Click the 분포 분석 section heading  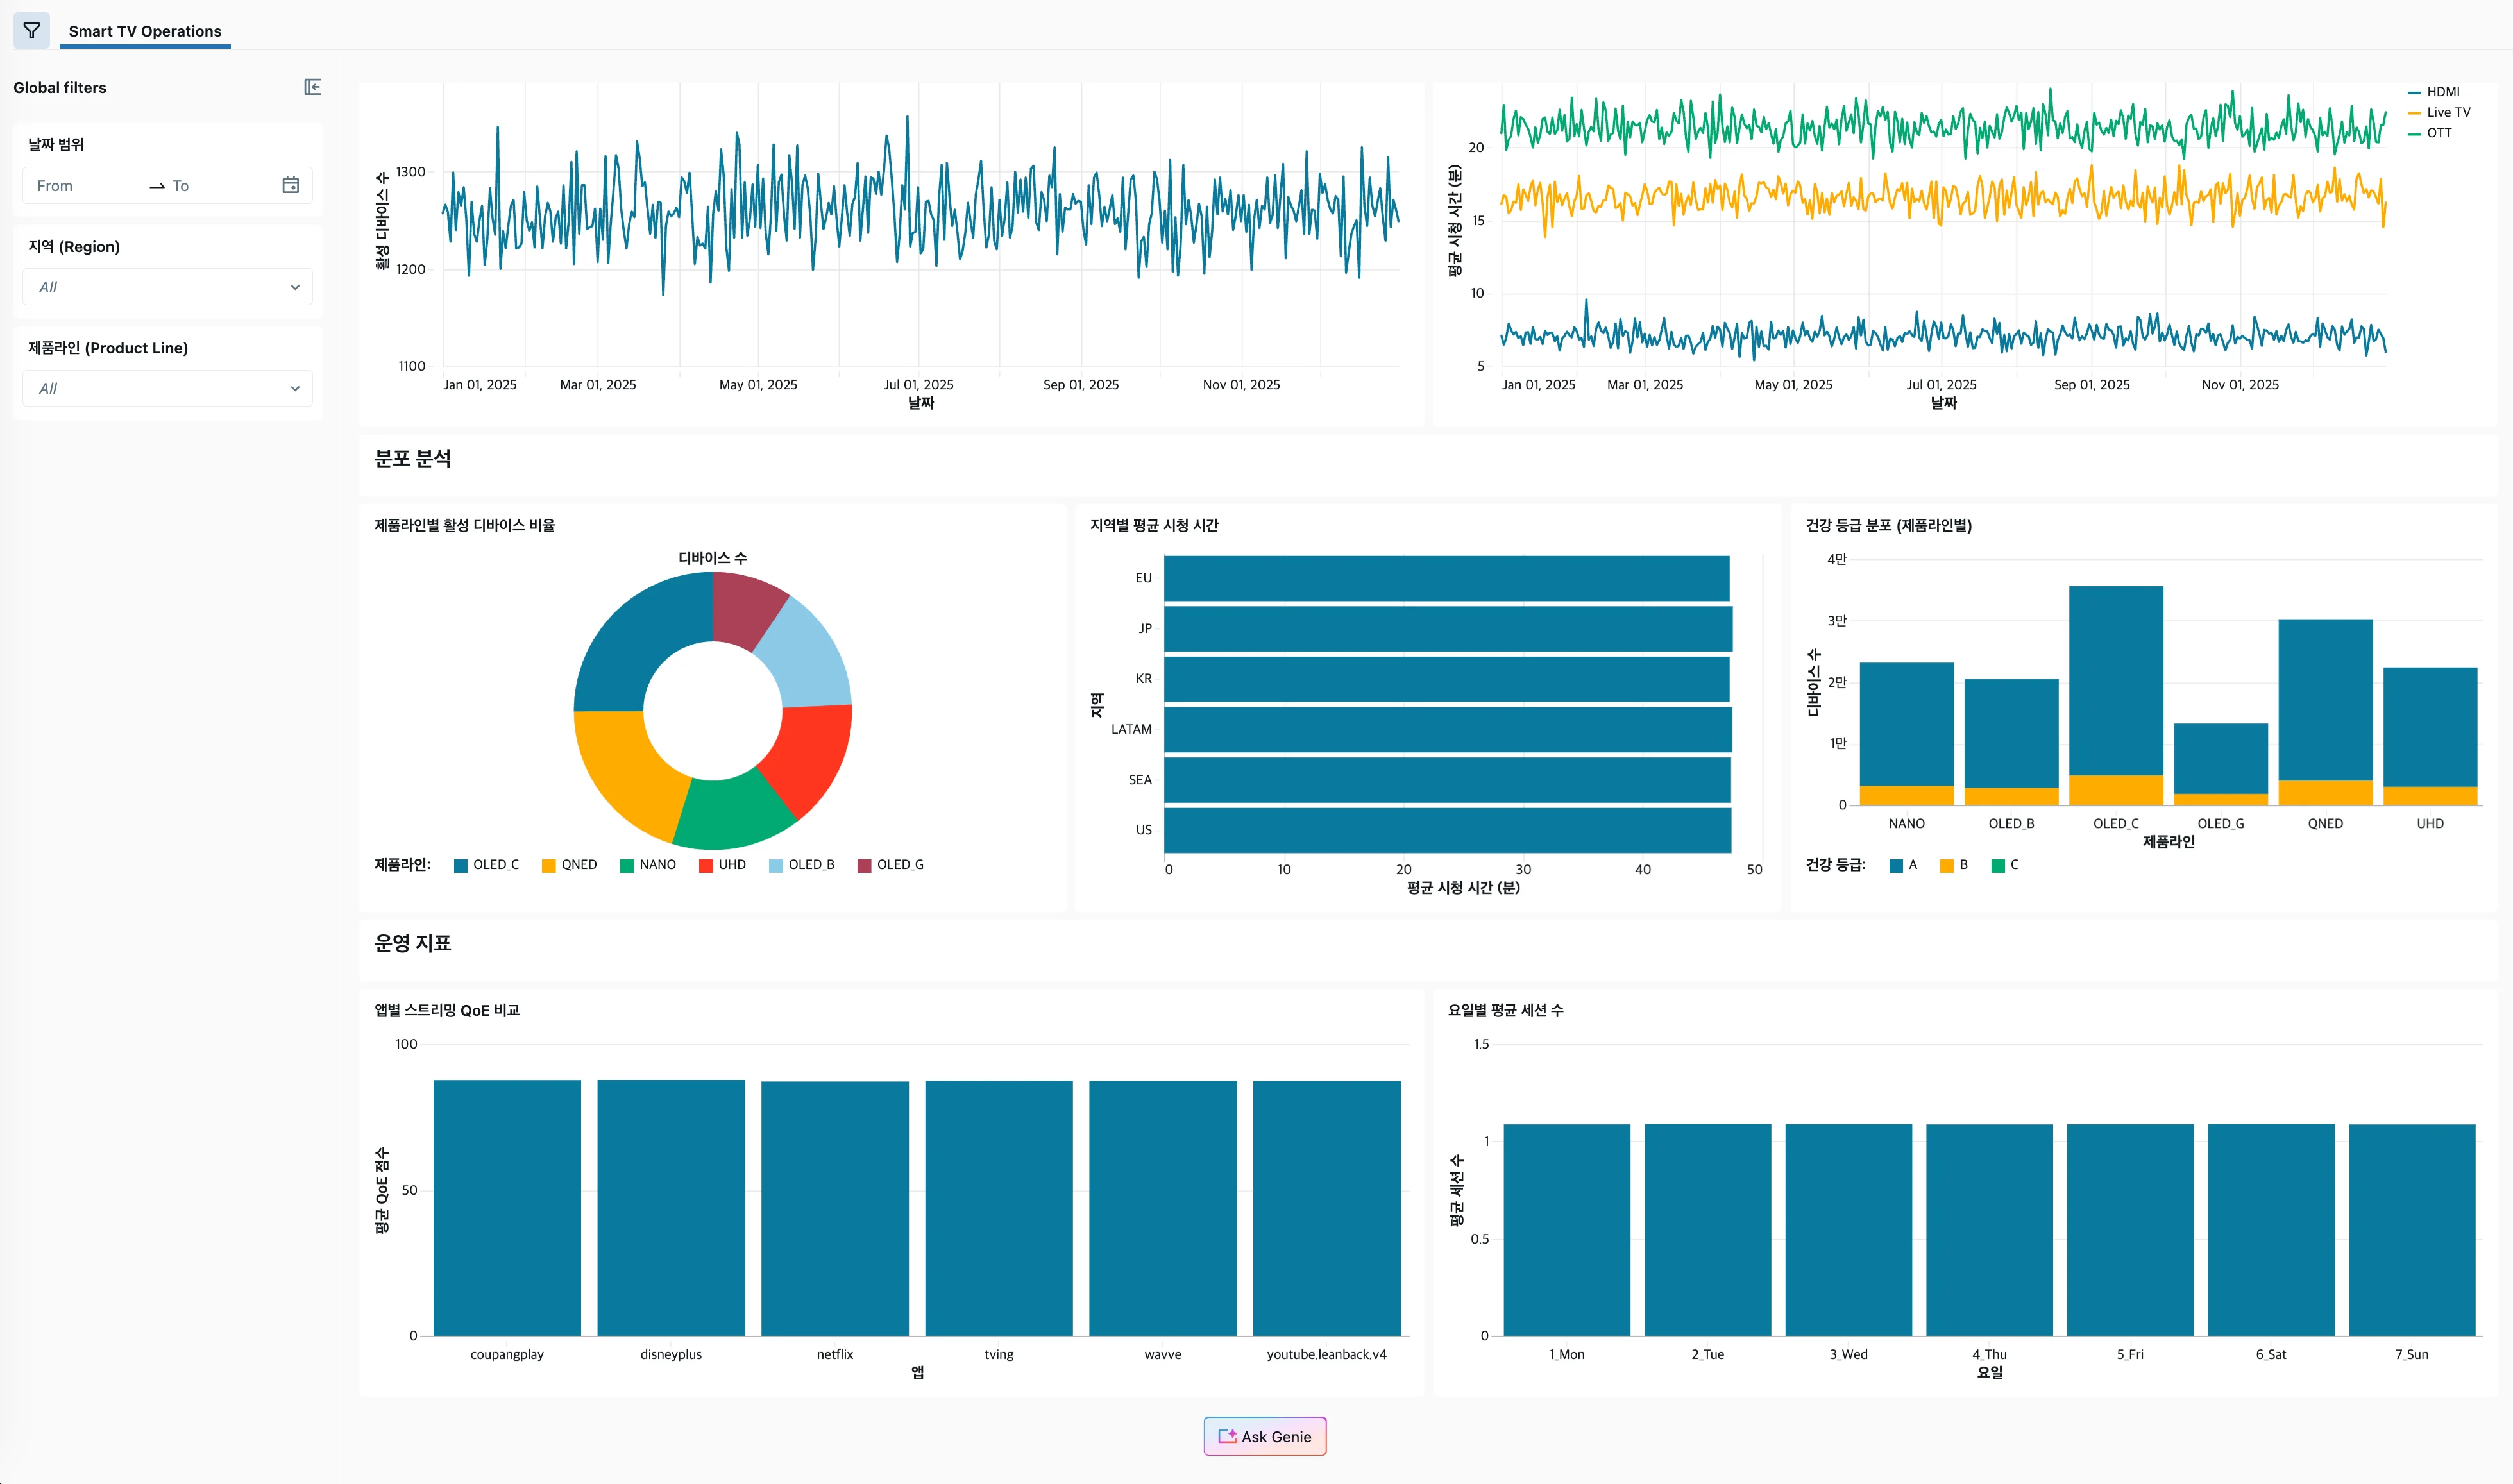pos(413,459)
